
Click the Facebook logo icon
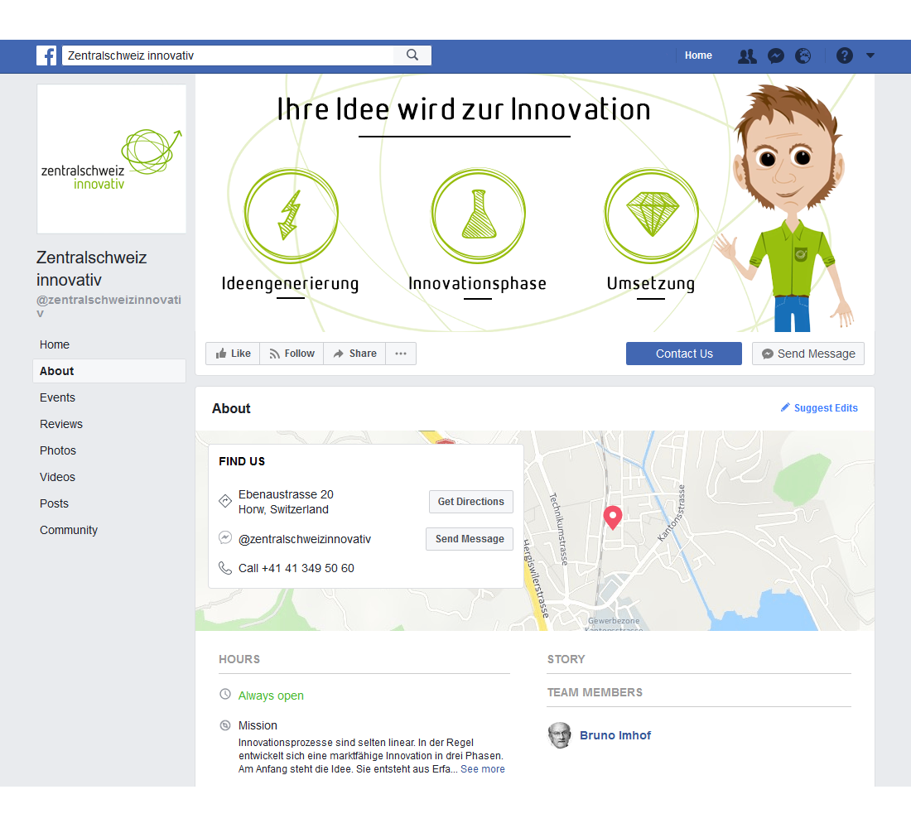(x=46, y=55)
